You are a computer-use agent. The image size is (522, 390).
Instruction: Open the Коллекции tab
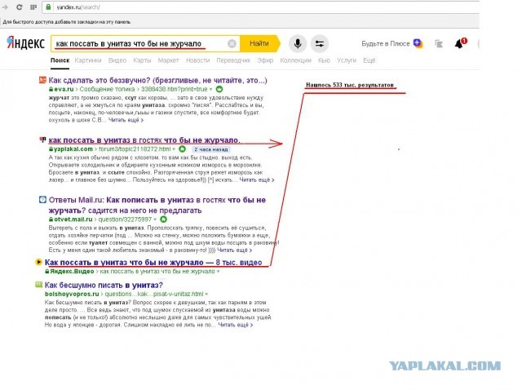click(295, 60)
